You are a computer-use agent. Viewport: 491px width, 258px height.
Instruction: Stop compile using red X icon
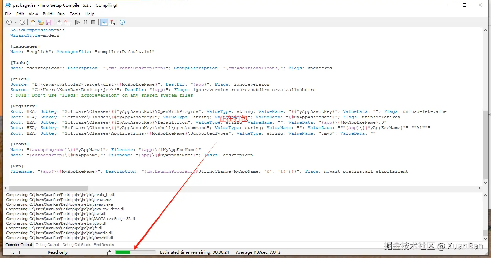tap(67, 22)
